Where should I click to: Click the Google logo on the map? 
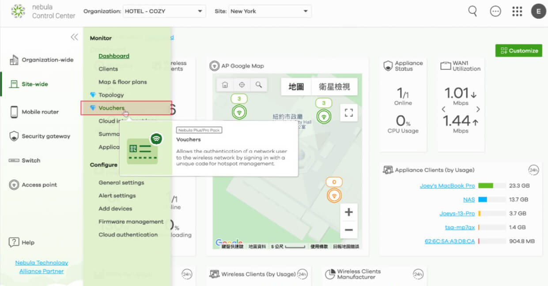coord(229,242)
